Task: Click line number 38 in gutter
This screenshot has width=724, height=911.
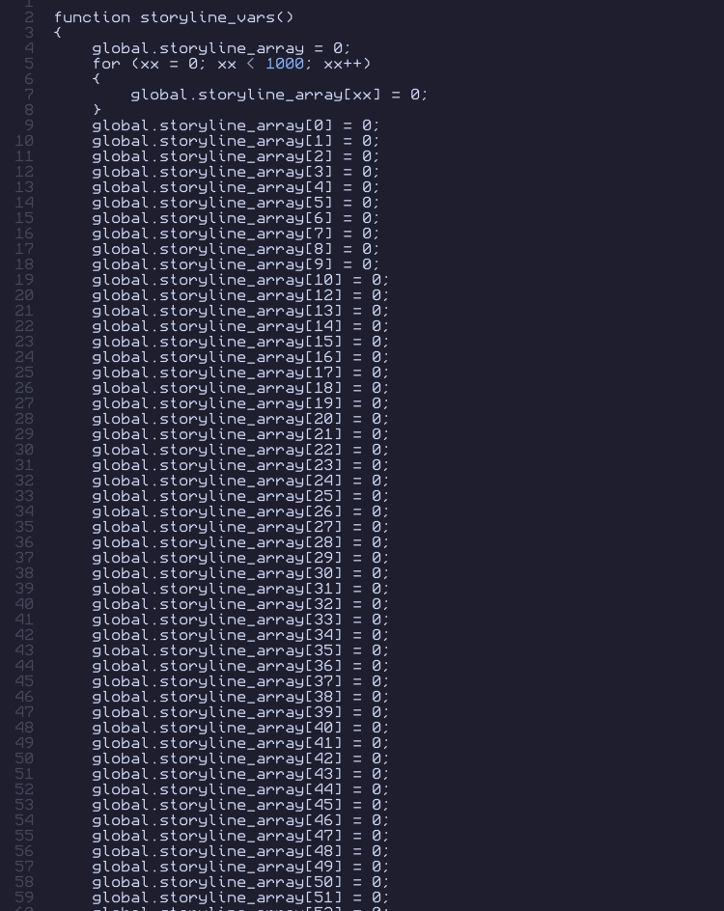Action: (24, 573)
